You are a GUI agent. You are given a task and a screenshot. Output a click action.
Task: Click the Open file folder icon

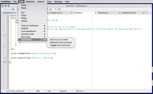(8, 9)
